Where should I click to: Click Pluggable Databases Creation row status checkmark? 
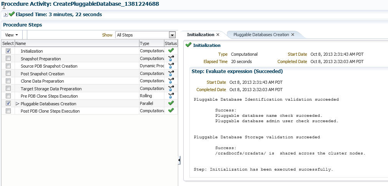click(171, 103)
